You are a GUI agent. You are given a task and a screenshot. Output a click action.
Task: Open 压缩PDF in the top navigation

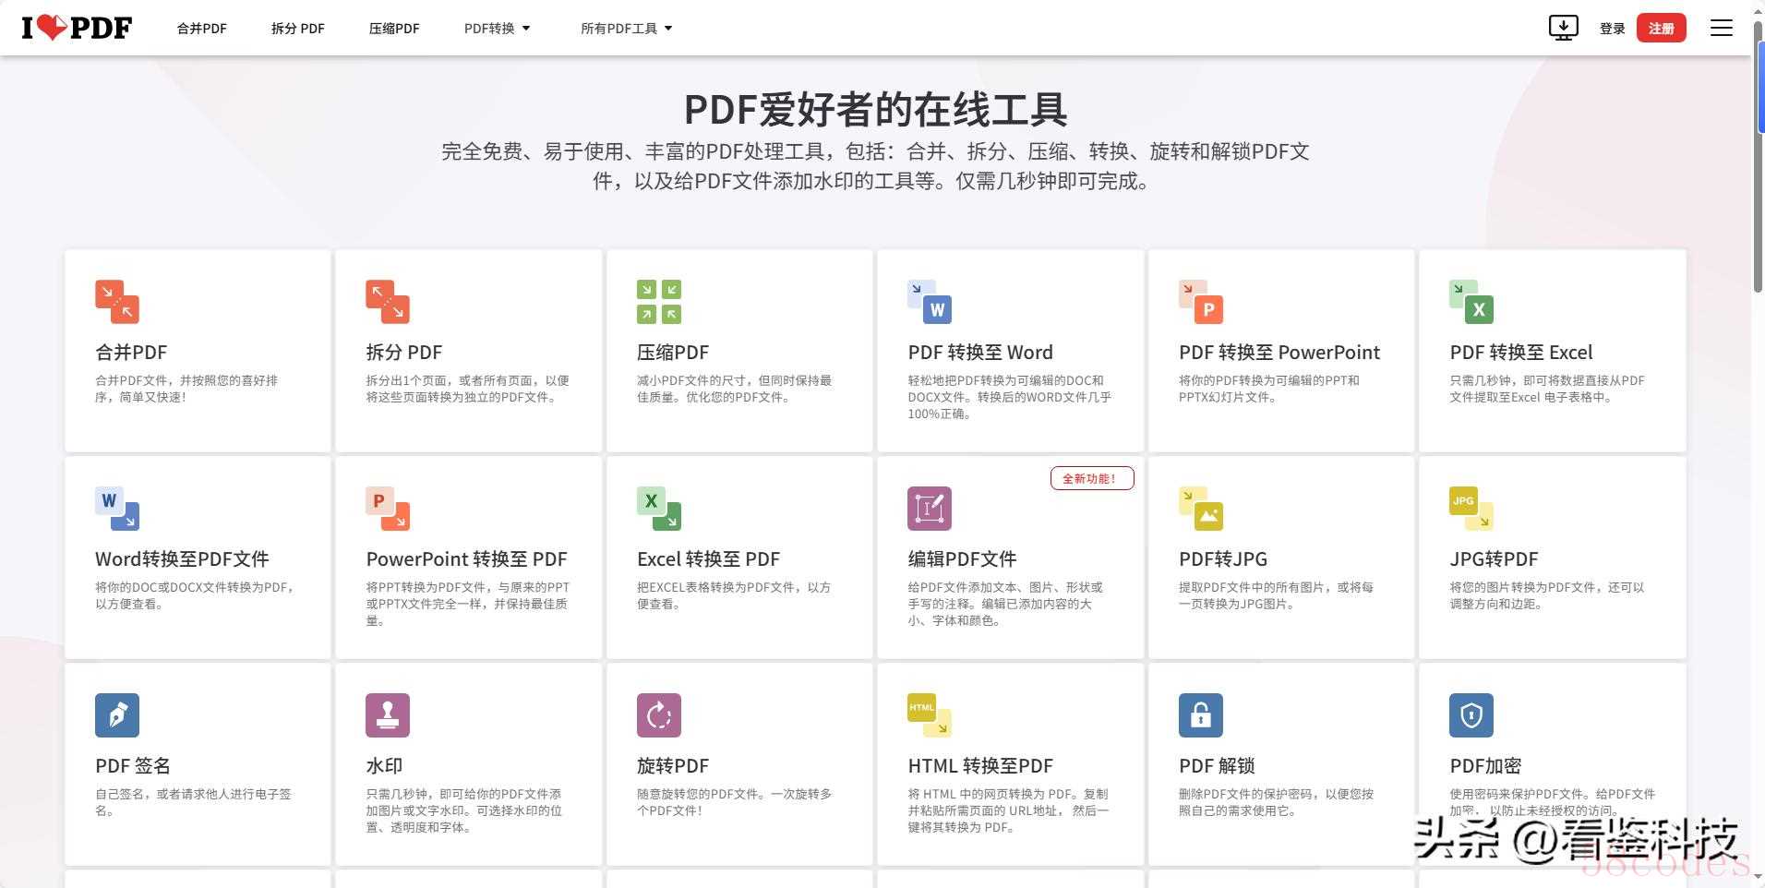pos(394,29)
